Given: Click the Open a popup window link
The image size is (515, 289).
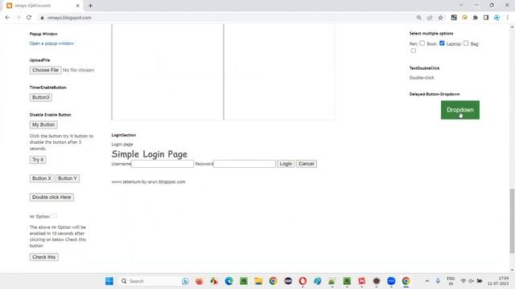Looking at the screenshot, I should click(x=51, y=43).
